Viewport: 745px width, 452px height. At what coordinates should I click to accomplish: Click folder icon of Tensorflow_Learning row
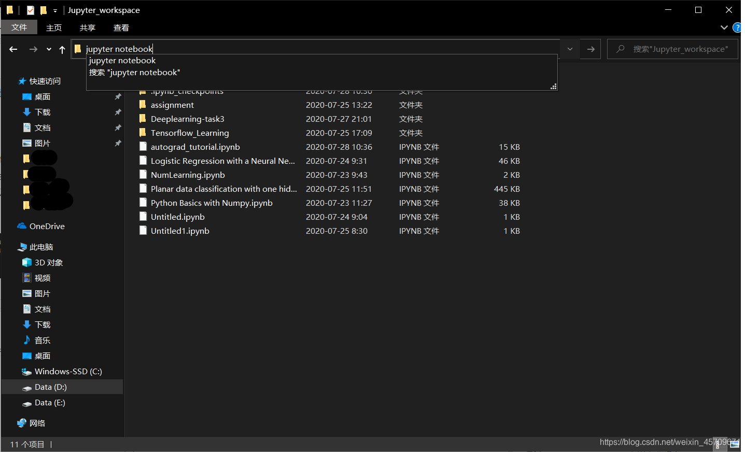pyautogui.click(x=143, y=132)
